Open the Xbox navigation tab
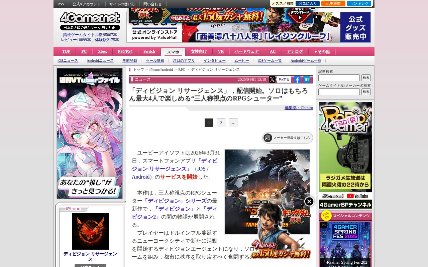Viewport: 428px width, 267px height. (102, 51)
